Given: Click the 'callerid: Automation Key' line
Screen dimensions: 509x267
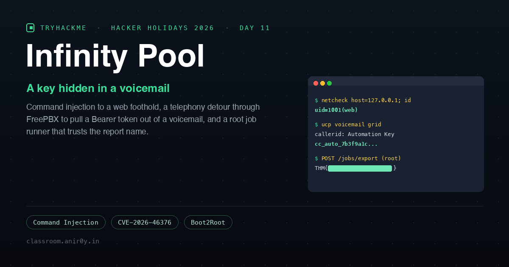Looking at the screenshot, I should point(355,134).
